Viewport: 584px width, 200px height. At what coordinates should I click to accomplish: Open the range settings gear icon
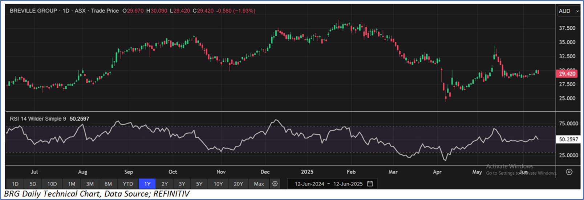tap(275, 184)
